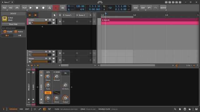Click the User-defined name field
Viewport: 200px width, 112px height.
pyautogui.click(x=13, y=28)
